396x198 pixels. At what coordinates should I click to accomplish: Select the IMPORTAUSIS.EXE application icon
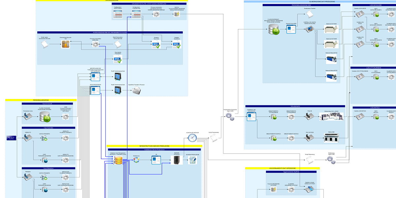point(95,77)
